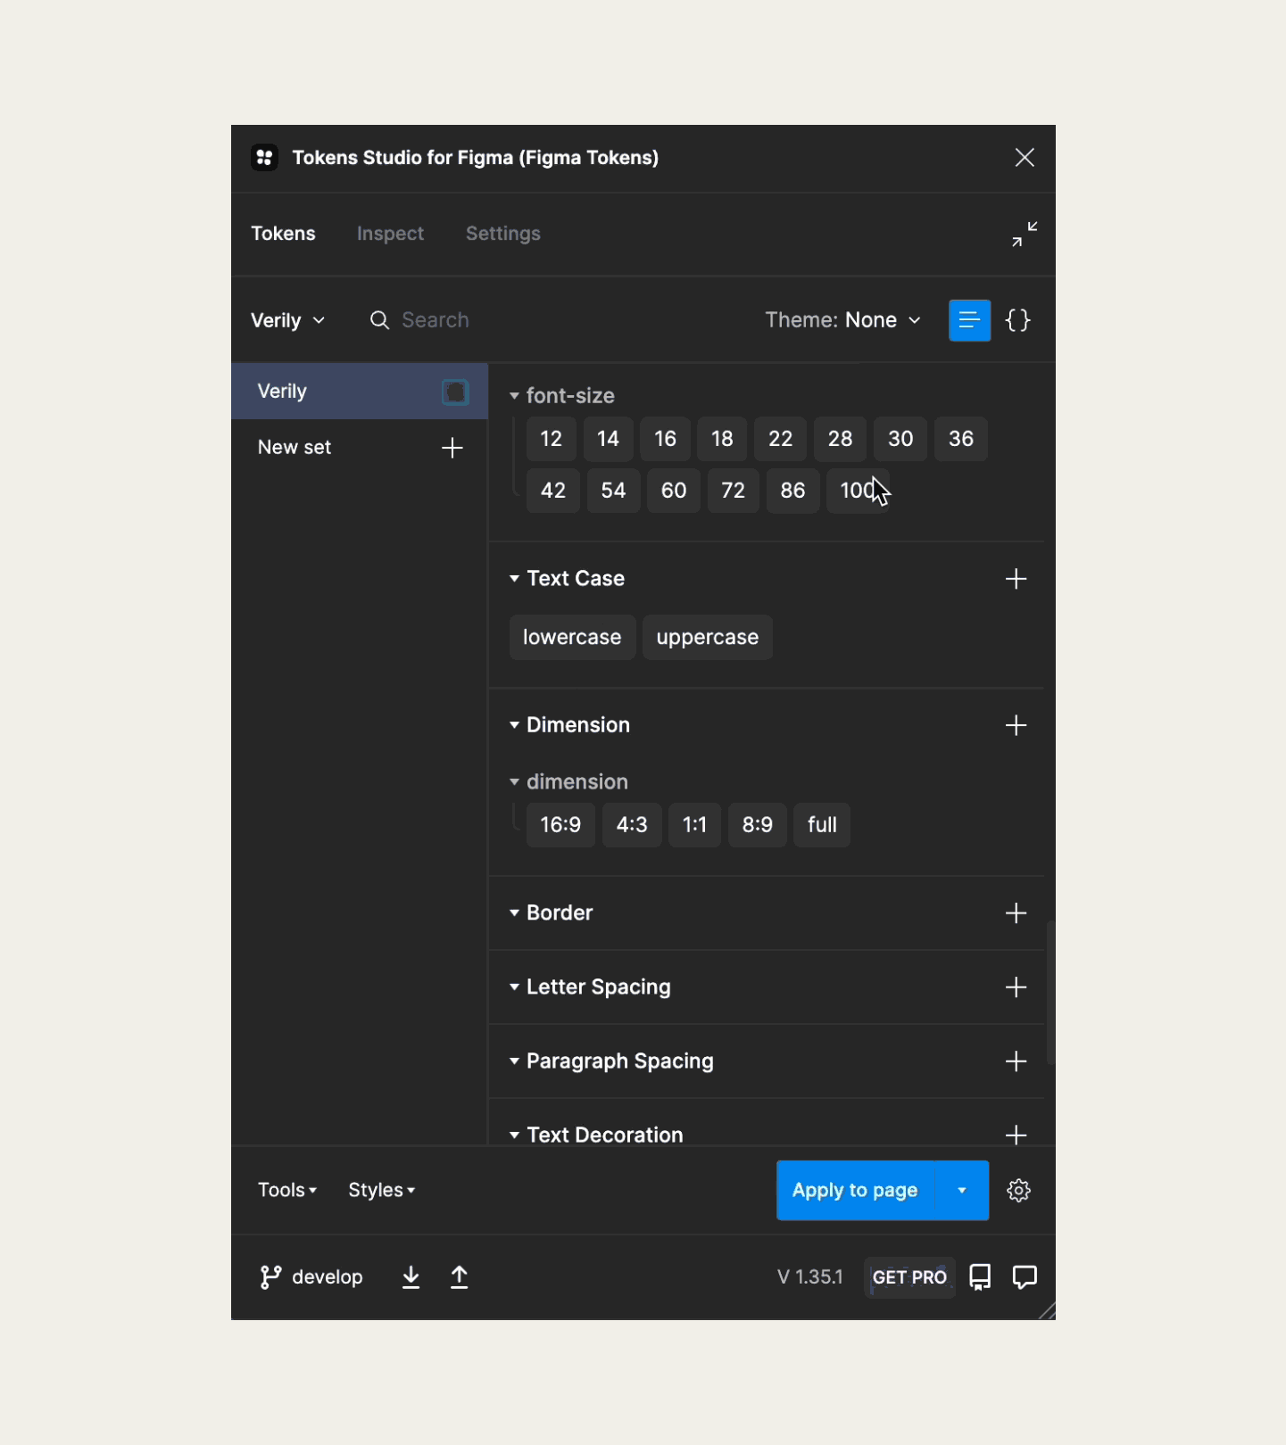
Task: Select the 8:9 dimension token
Action: [x=758, y=825]
